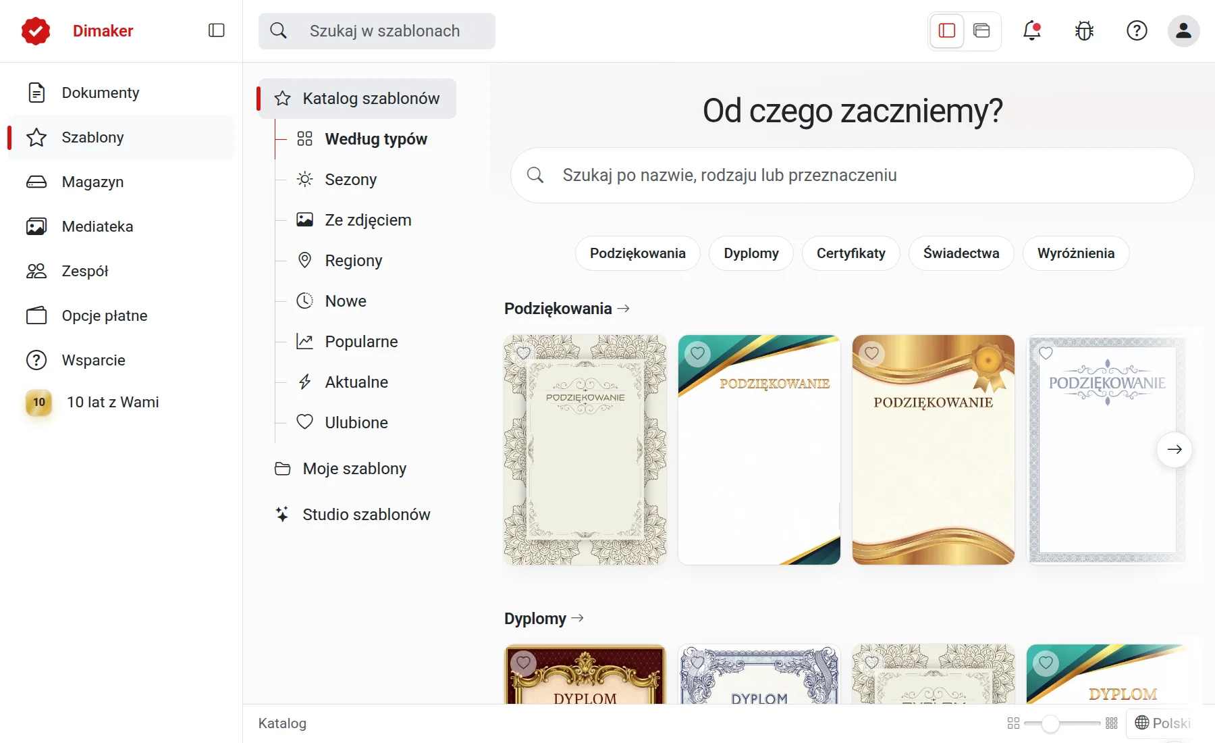Click the Szukaj w szablonach search field
Image resolution: width=1215 pixels, height=743 pixels.
click(x=377, y=31)
